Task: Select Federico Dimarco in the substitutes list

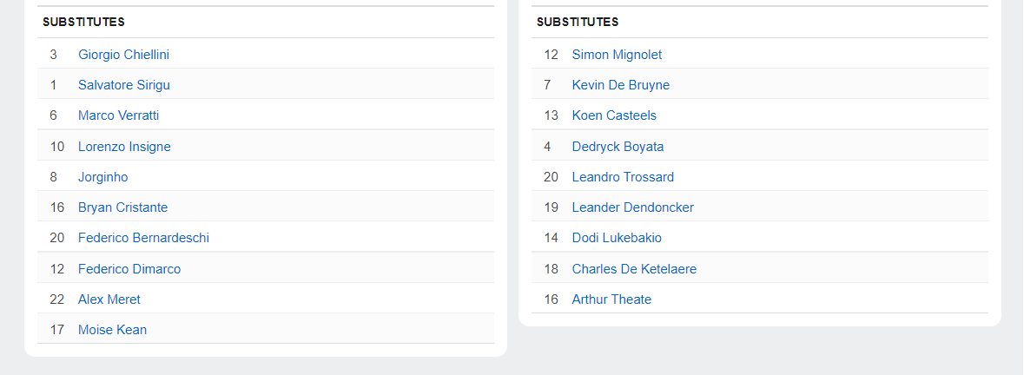Action: tap(129, 269)
